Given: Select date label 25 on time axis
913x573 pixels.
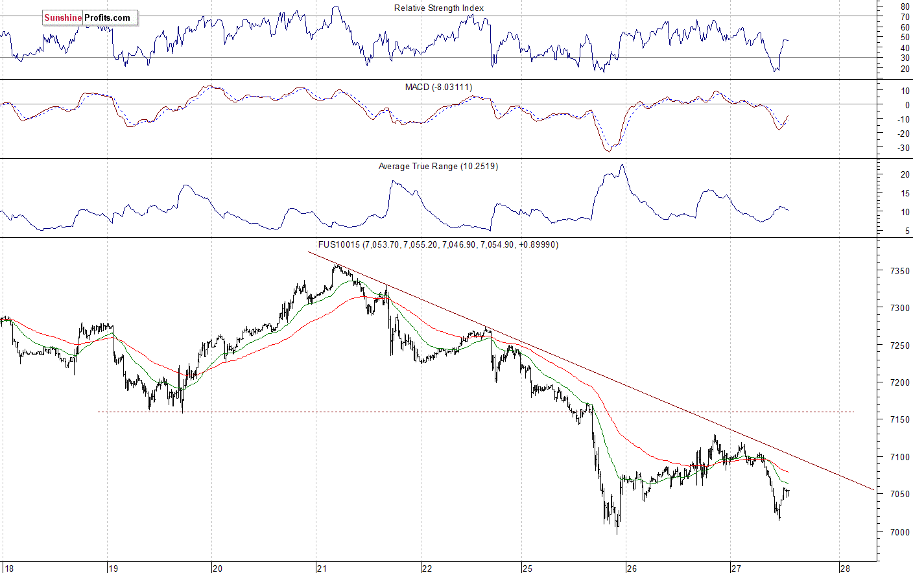Looking at the screenshot, I should (527, 568).
